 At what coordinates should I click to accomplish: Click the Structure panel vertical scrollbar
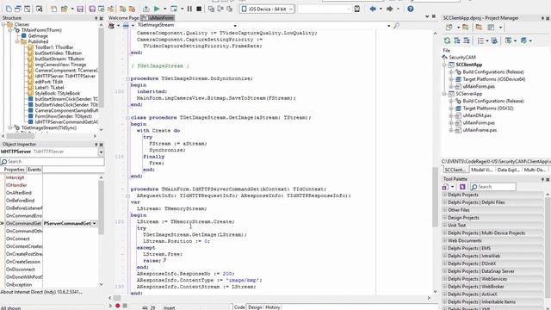(102, 77)
